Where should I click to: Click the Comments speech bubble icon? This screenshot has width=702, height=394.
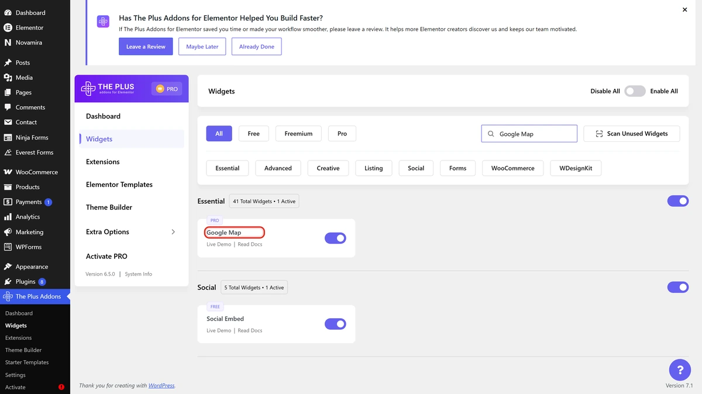click(x=8, y=107)
